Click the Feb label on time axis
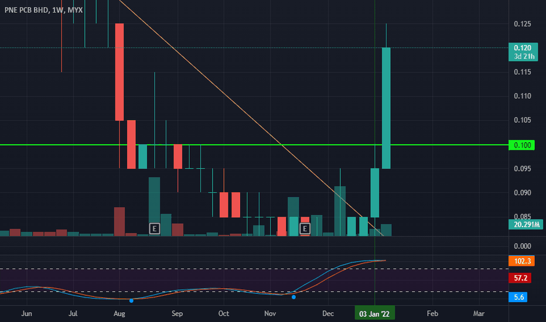The image size is (546, 322). [432, 314]
